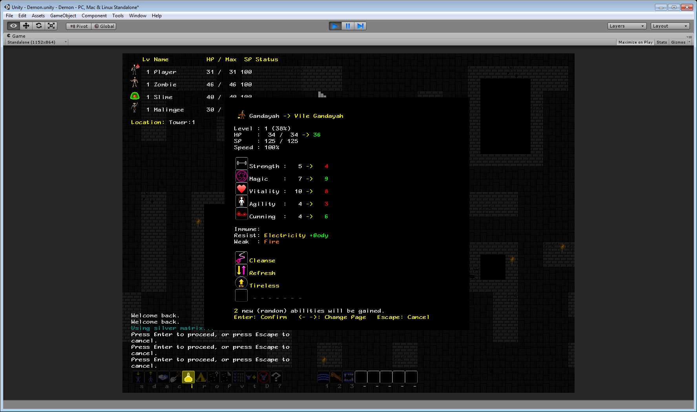Click the add demon 't' icon
The width and height of the screenshot is (697, 412).
point(251,377)
